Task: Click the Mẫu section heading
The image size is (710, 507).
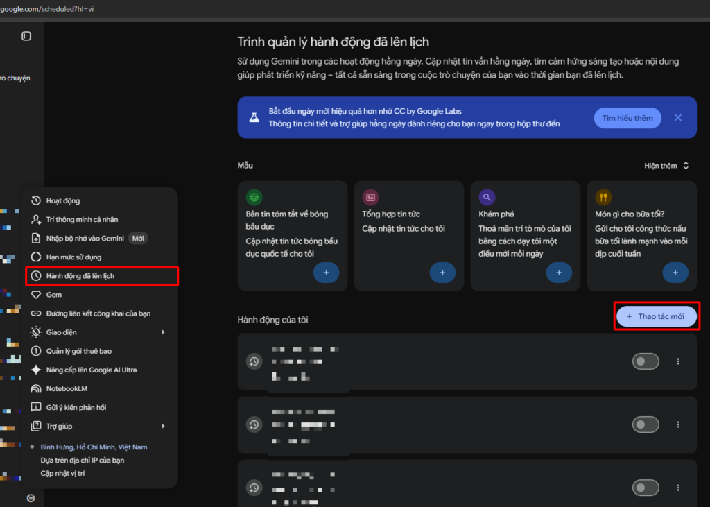Action: point(245,165)
